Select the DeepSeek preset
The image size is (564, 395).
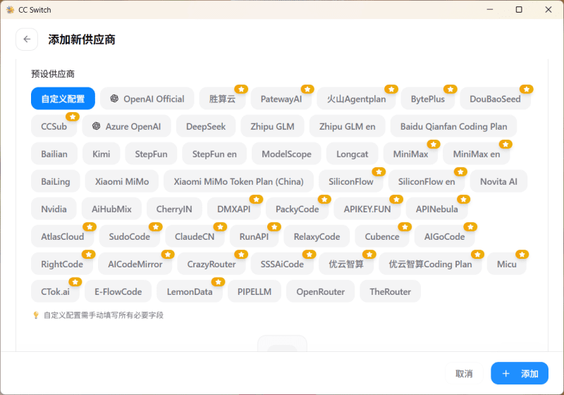tap(206, 126)
